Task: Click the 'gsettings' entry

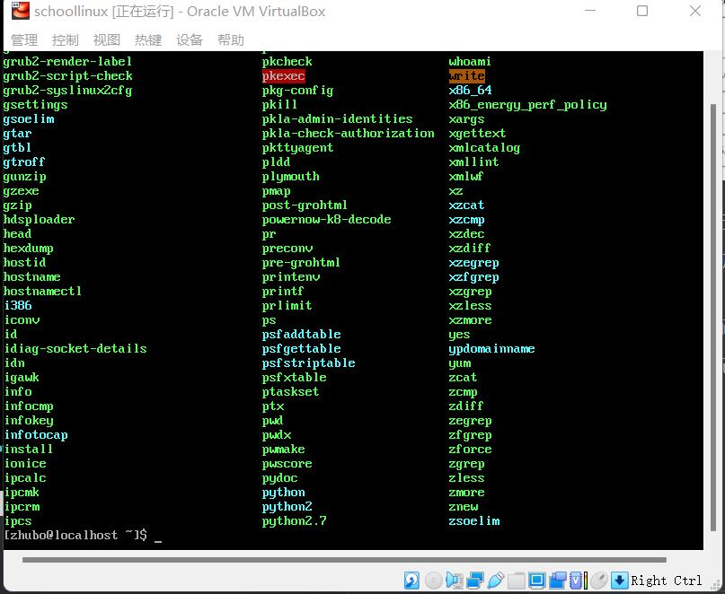Action: pyautogui.click(x=35, y=105)
